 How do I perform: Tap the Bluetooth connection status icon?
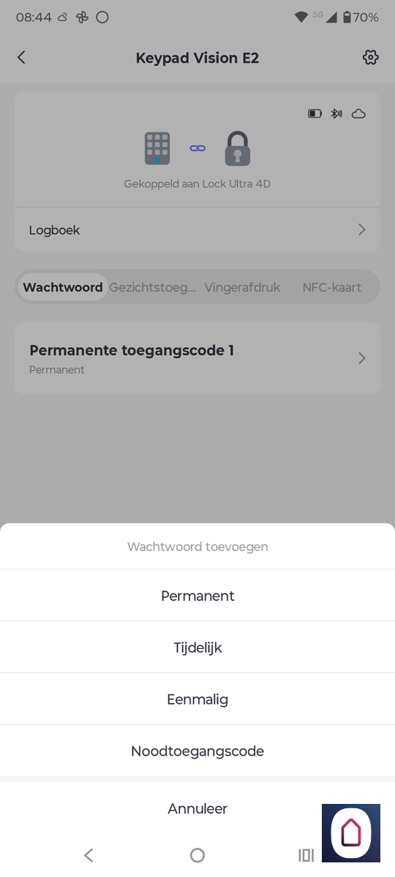coord(336,114)
